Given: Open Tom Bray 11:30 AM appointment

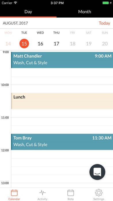Looking at the screenshot, I should [x=62, y=142].
